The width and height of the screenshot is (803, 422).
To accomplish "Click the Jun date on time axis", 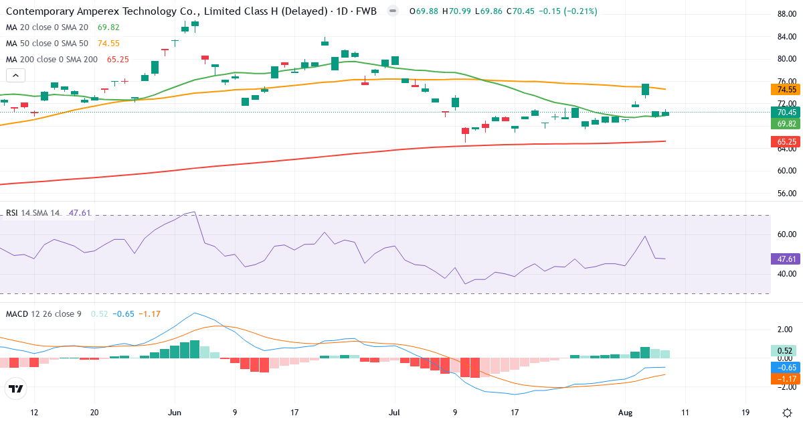I will tap(175, 413).
